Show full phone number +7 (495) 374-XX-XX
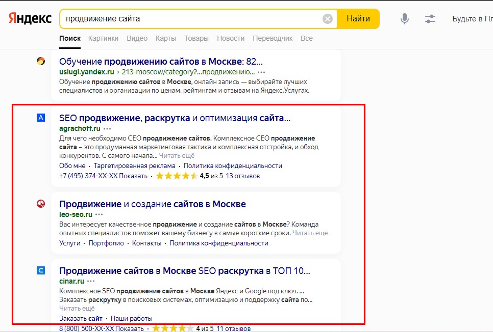Screen dimensions: 493x332 tap(103, 176)
